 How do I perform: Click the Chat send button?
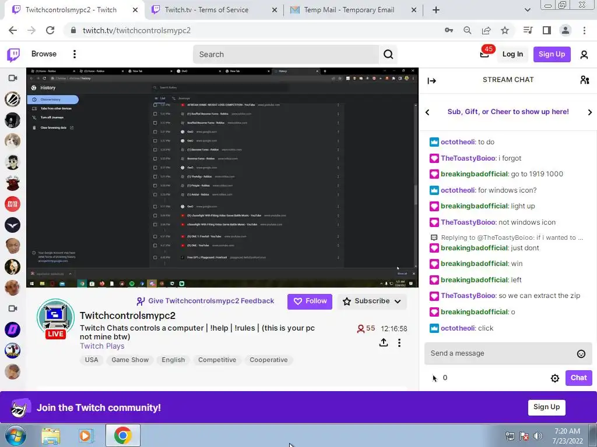pos(578,378)
